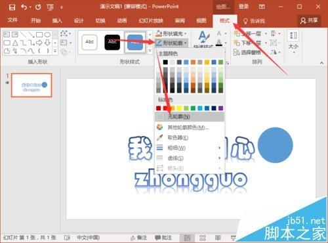Screen dimensions: 328x243
Task: Select the vertical text box shape icon
Action: (x=15, y=34)
